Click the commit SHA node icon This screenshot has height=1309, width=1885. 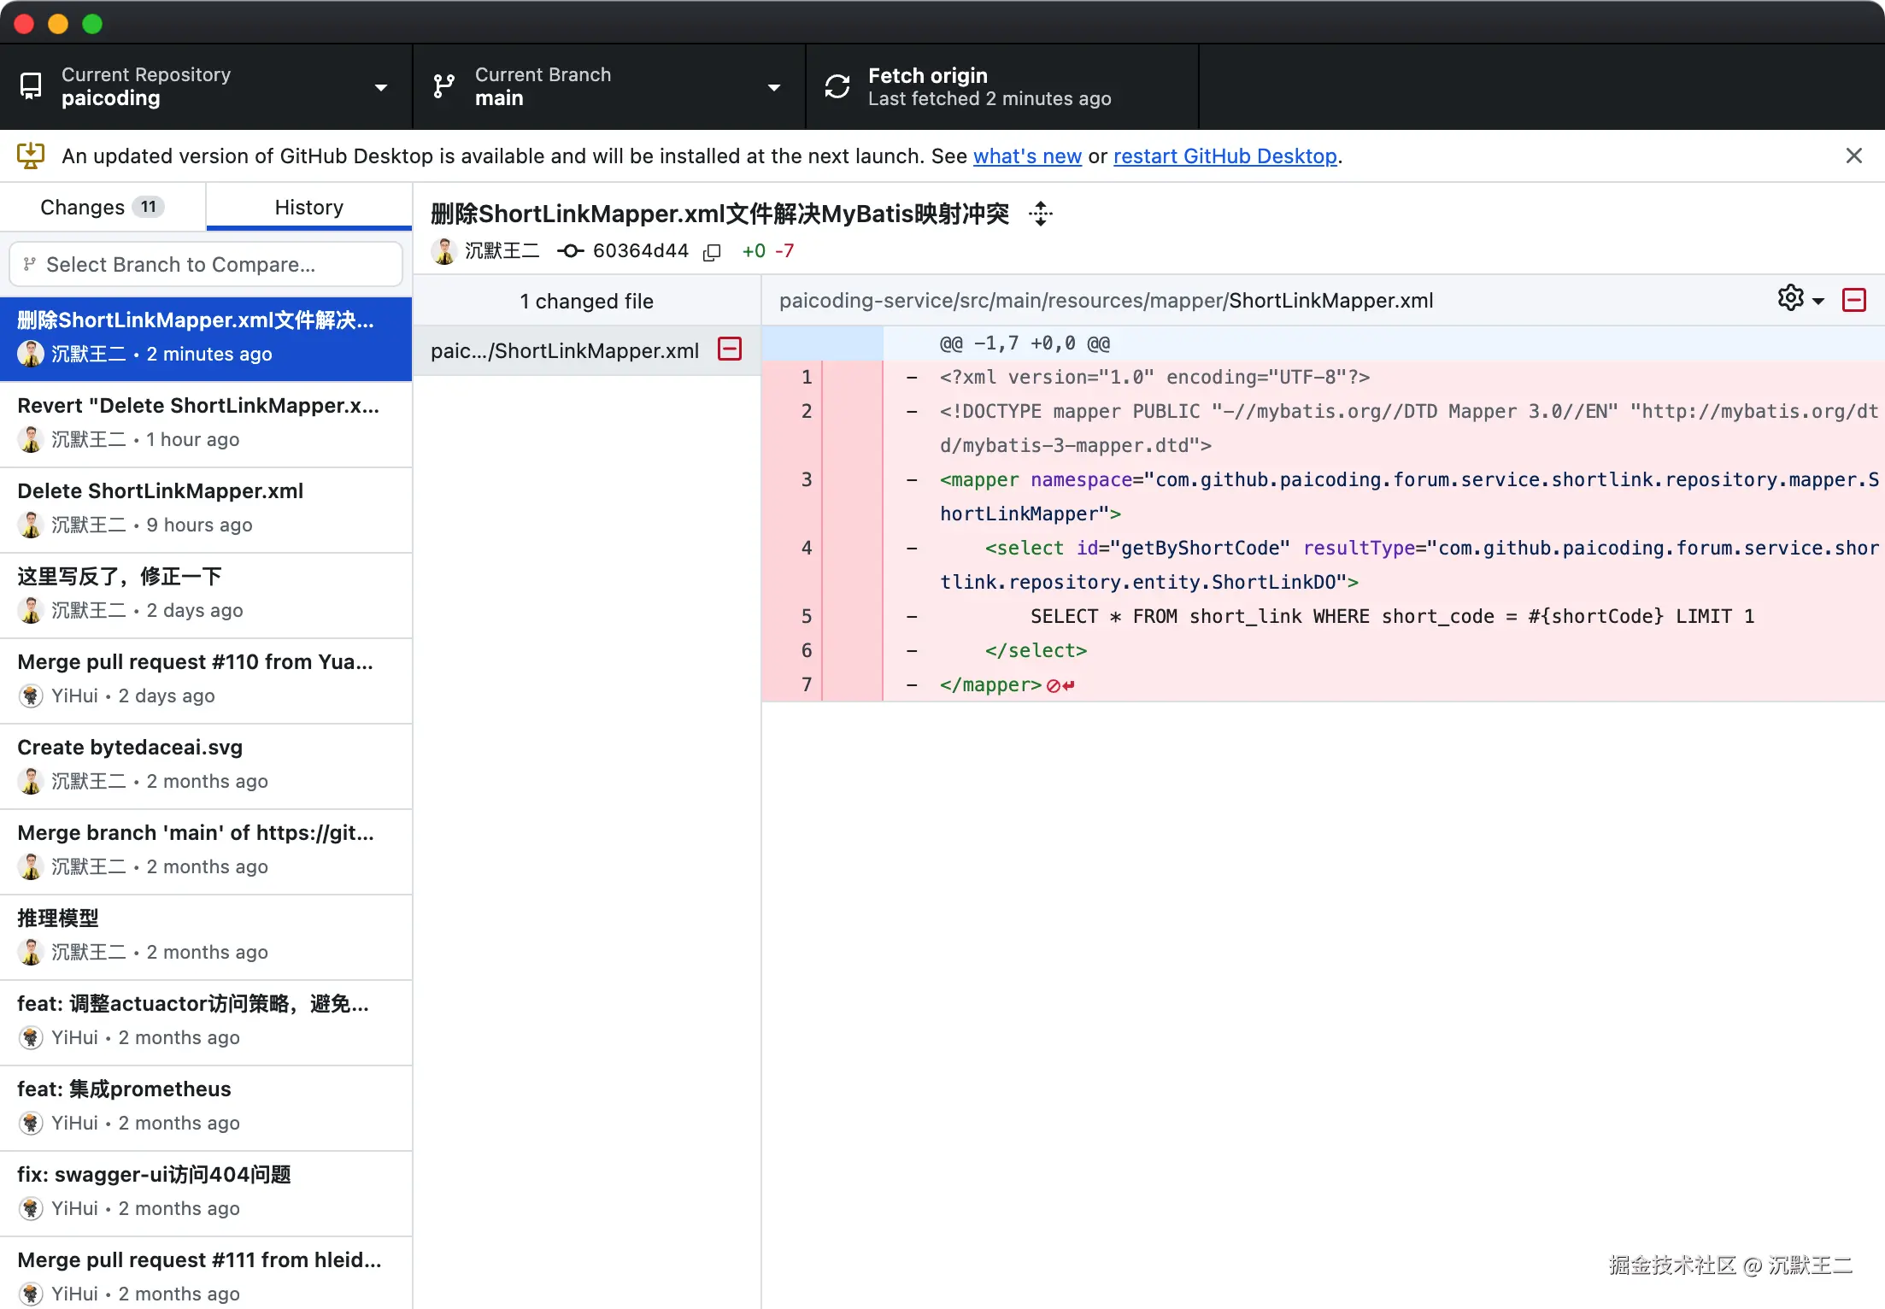[x=570, y=251]
